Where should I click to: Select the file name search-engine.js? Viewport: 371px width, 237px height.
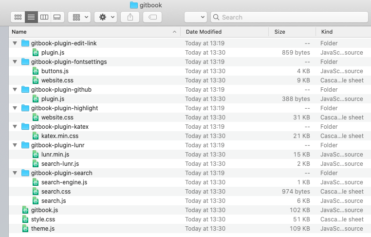point(64,182)
